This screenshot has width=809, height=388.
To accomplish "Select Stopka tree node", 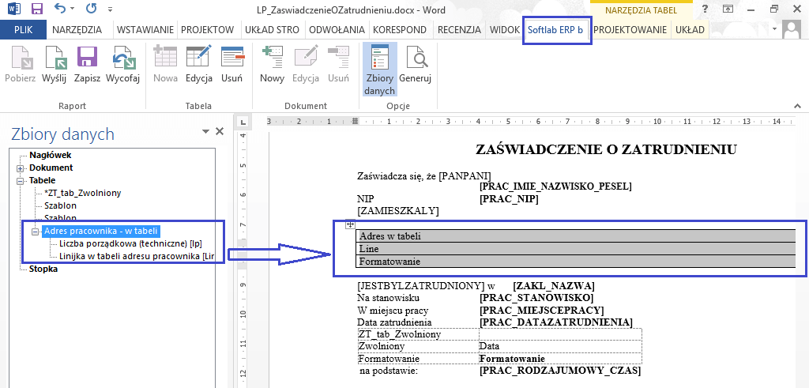I will pos(43,269).
